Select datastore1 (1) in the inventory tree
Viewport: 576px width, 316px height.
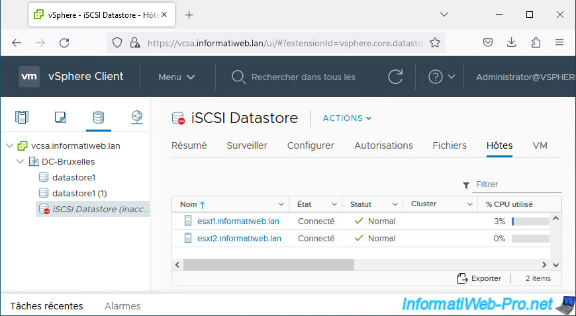pos(79,193)
